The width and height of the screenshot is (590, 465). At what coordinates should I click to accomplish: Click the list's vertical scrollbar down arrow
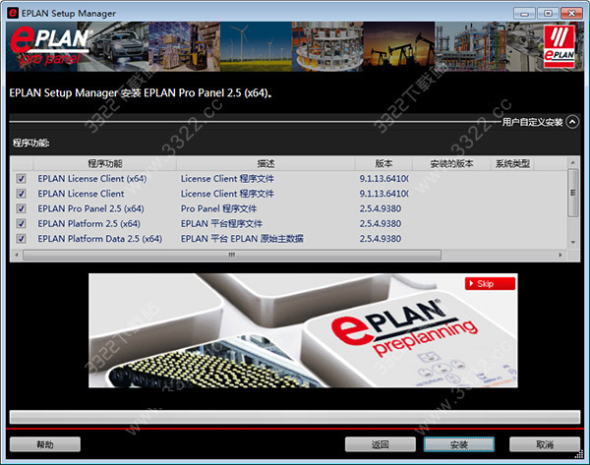click(572, 242)
